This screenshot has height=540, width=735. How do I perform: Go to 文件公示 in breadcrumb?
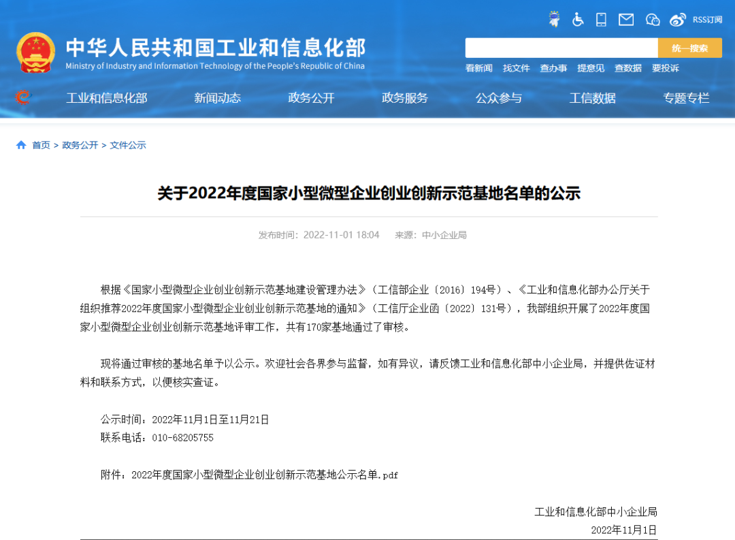point(128,145)
